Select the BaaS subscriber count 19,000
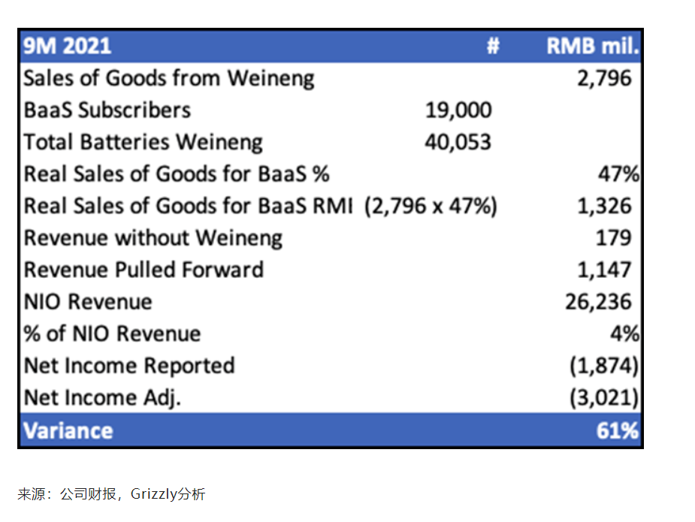The height and width of the screenshot is (522, 695). [x=458, y=110]
